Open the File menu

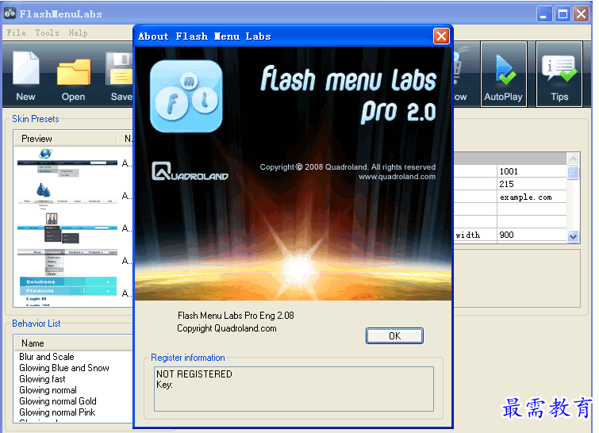click(x=16, y=33)
